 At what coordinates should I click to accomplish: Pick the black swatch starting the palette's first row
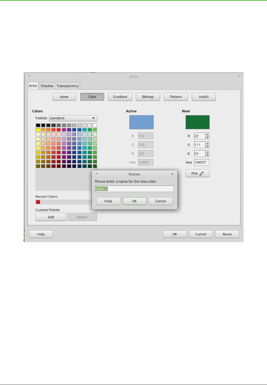[38, 125]
